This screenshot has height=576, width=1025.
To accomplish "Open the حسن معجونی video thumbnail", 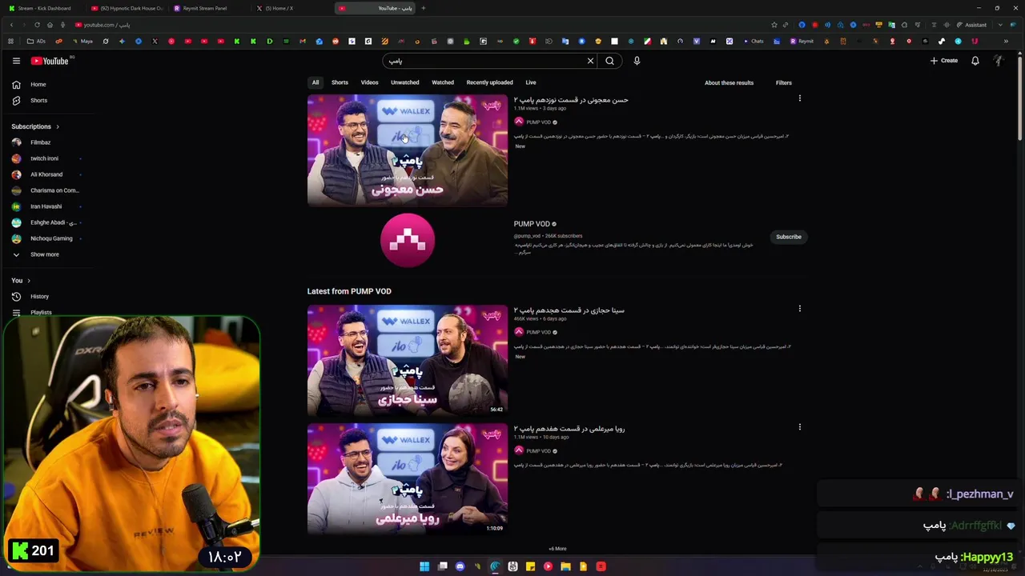I will pyautogui.click(x=407, y=151).
